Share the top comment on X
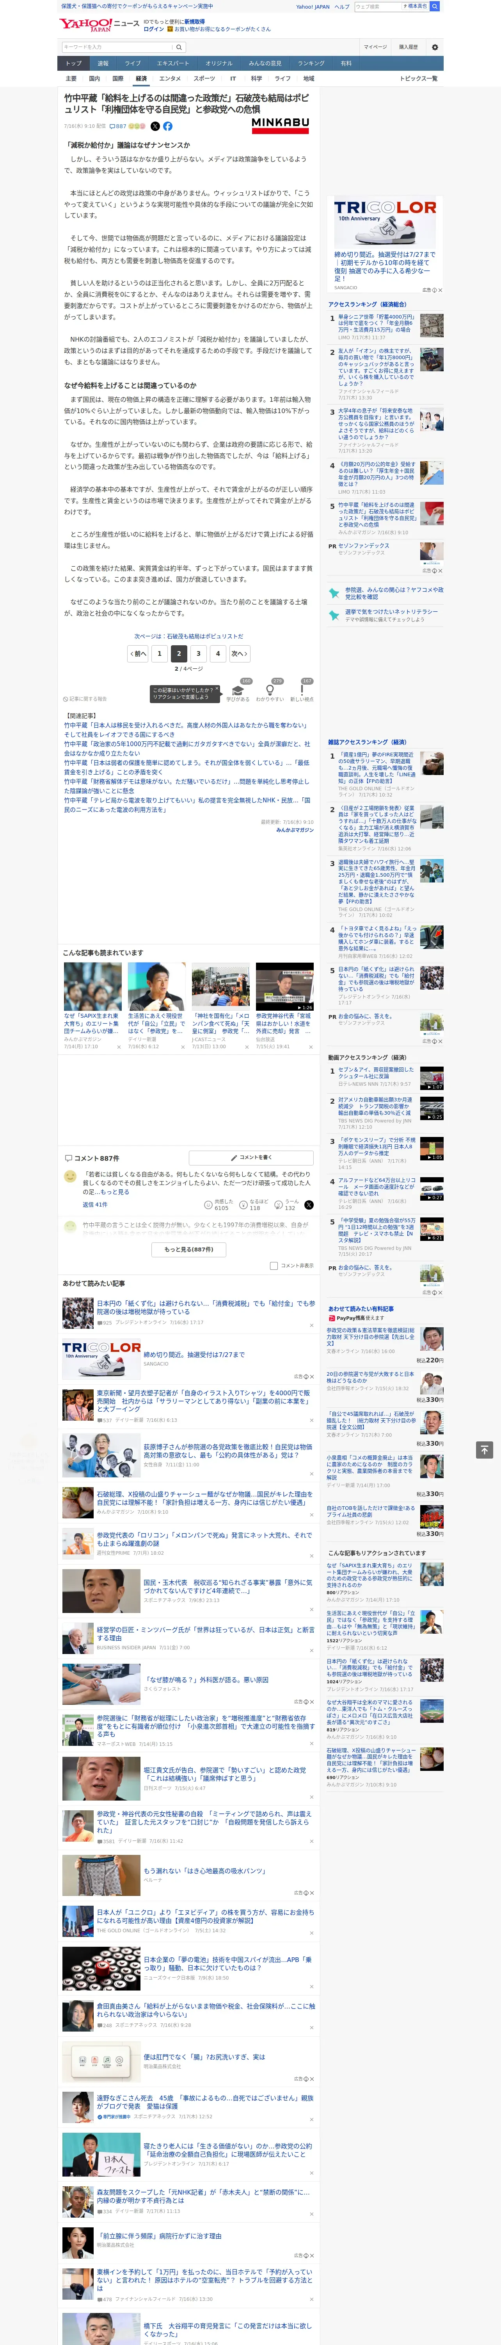 point(309,1205)
